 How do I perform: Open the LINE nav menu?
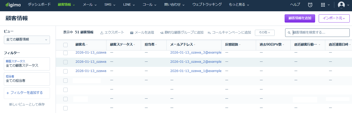tap(129, 5)
